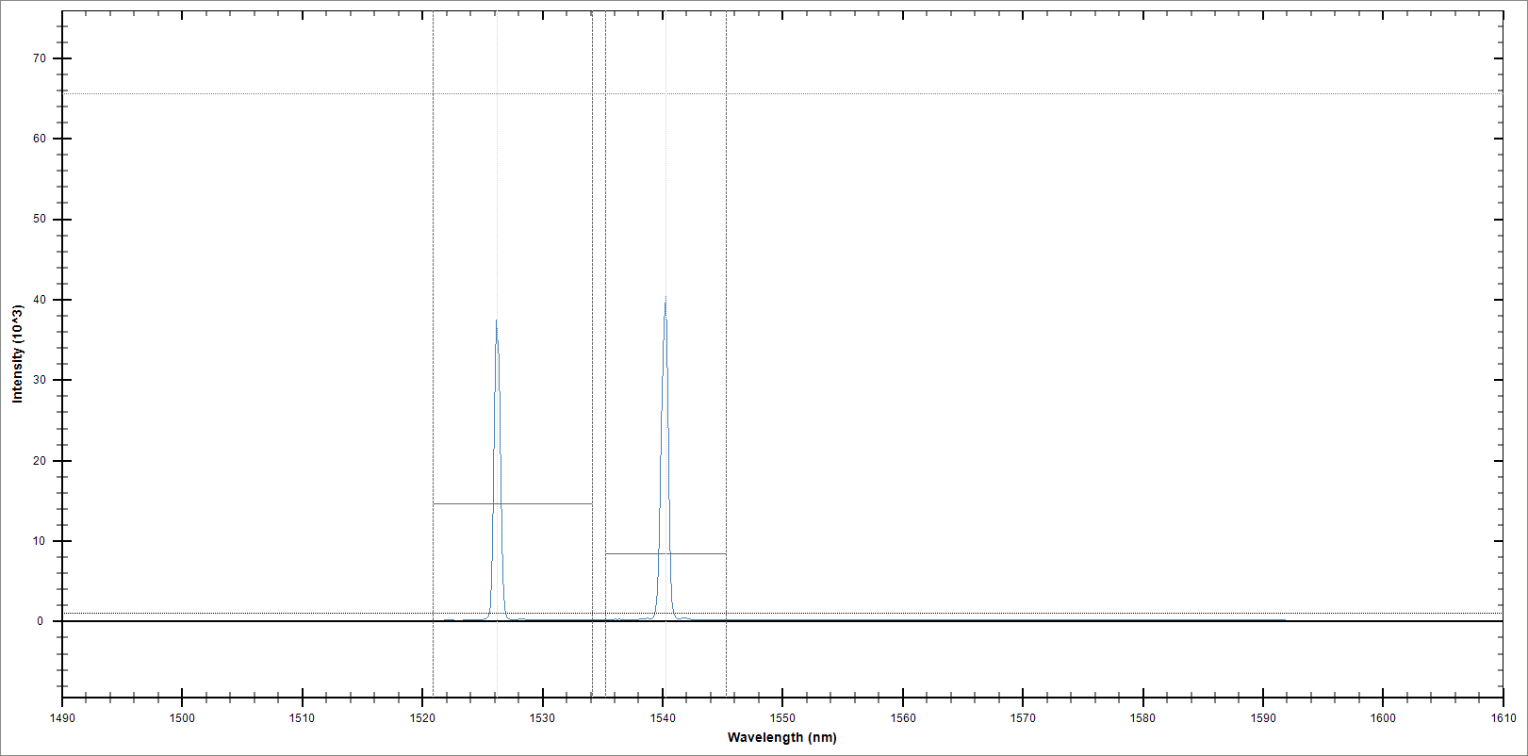Select the vertical dashed cursor near 1521 nm

pyautogui.click(x=433, y=283)
